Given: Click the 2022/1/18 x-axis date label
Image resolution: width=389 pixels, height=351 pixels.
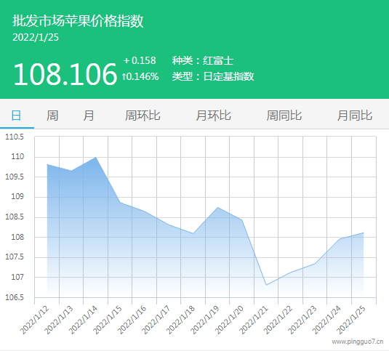Looking at the screenshot, I should coord(181,320).
